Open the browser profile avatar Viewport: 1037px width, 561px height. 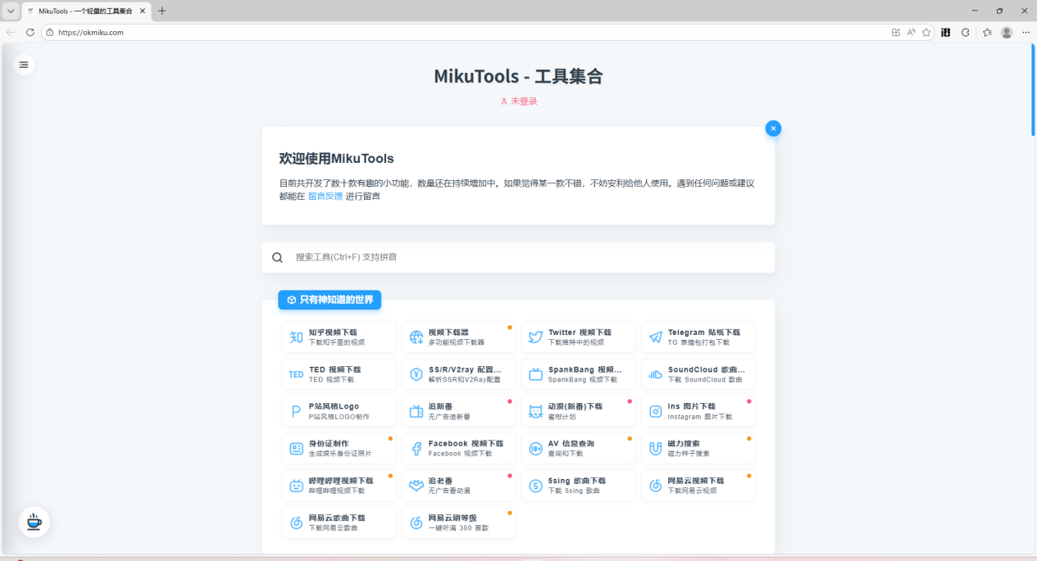pyautogui.click(x=1007, y=33)
